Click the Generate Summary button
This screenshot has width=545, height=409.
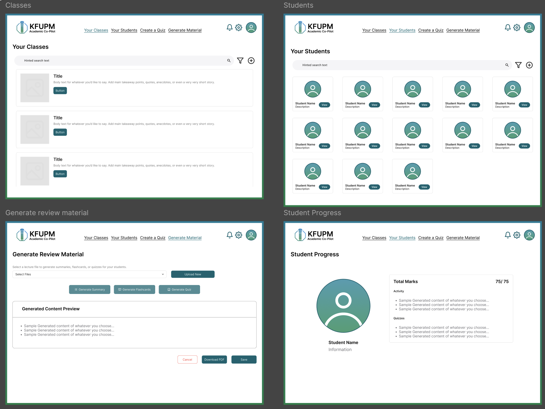pyautogui.click(x=90, y=290)
